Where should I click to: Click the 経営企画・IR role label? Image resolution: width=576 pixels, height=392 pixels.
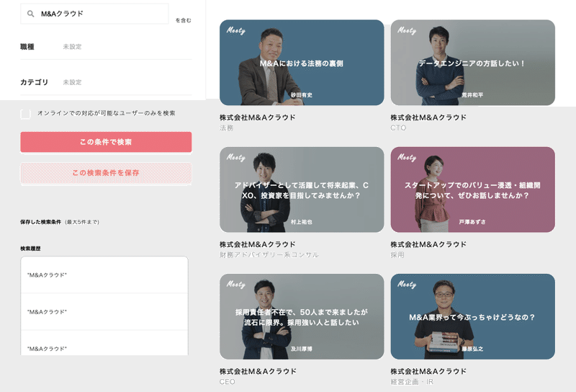point(412,382)
